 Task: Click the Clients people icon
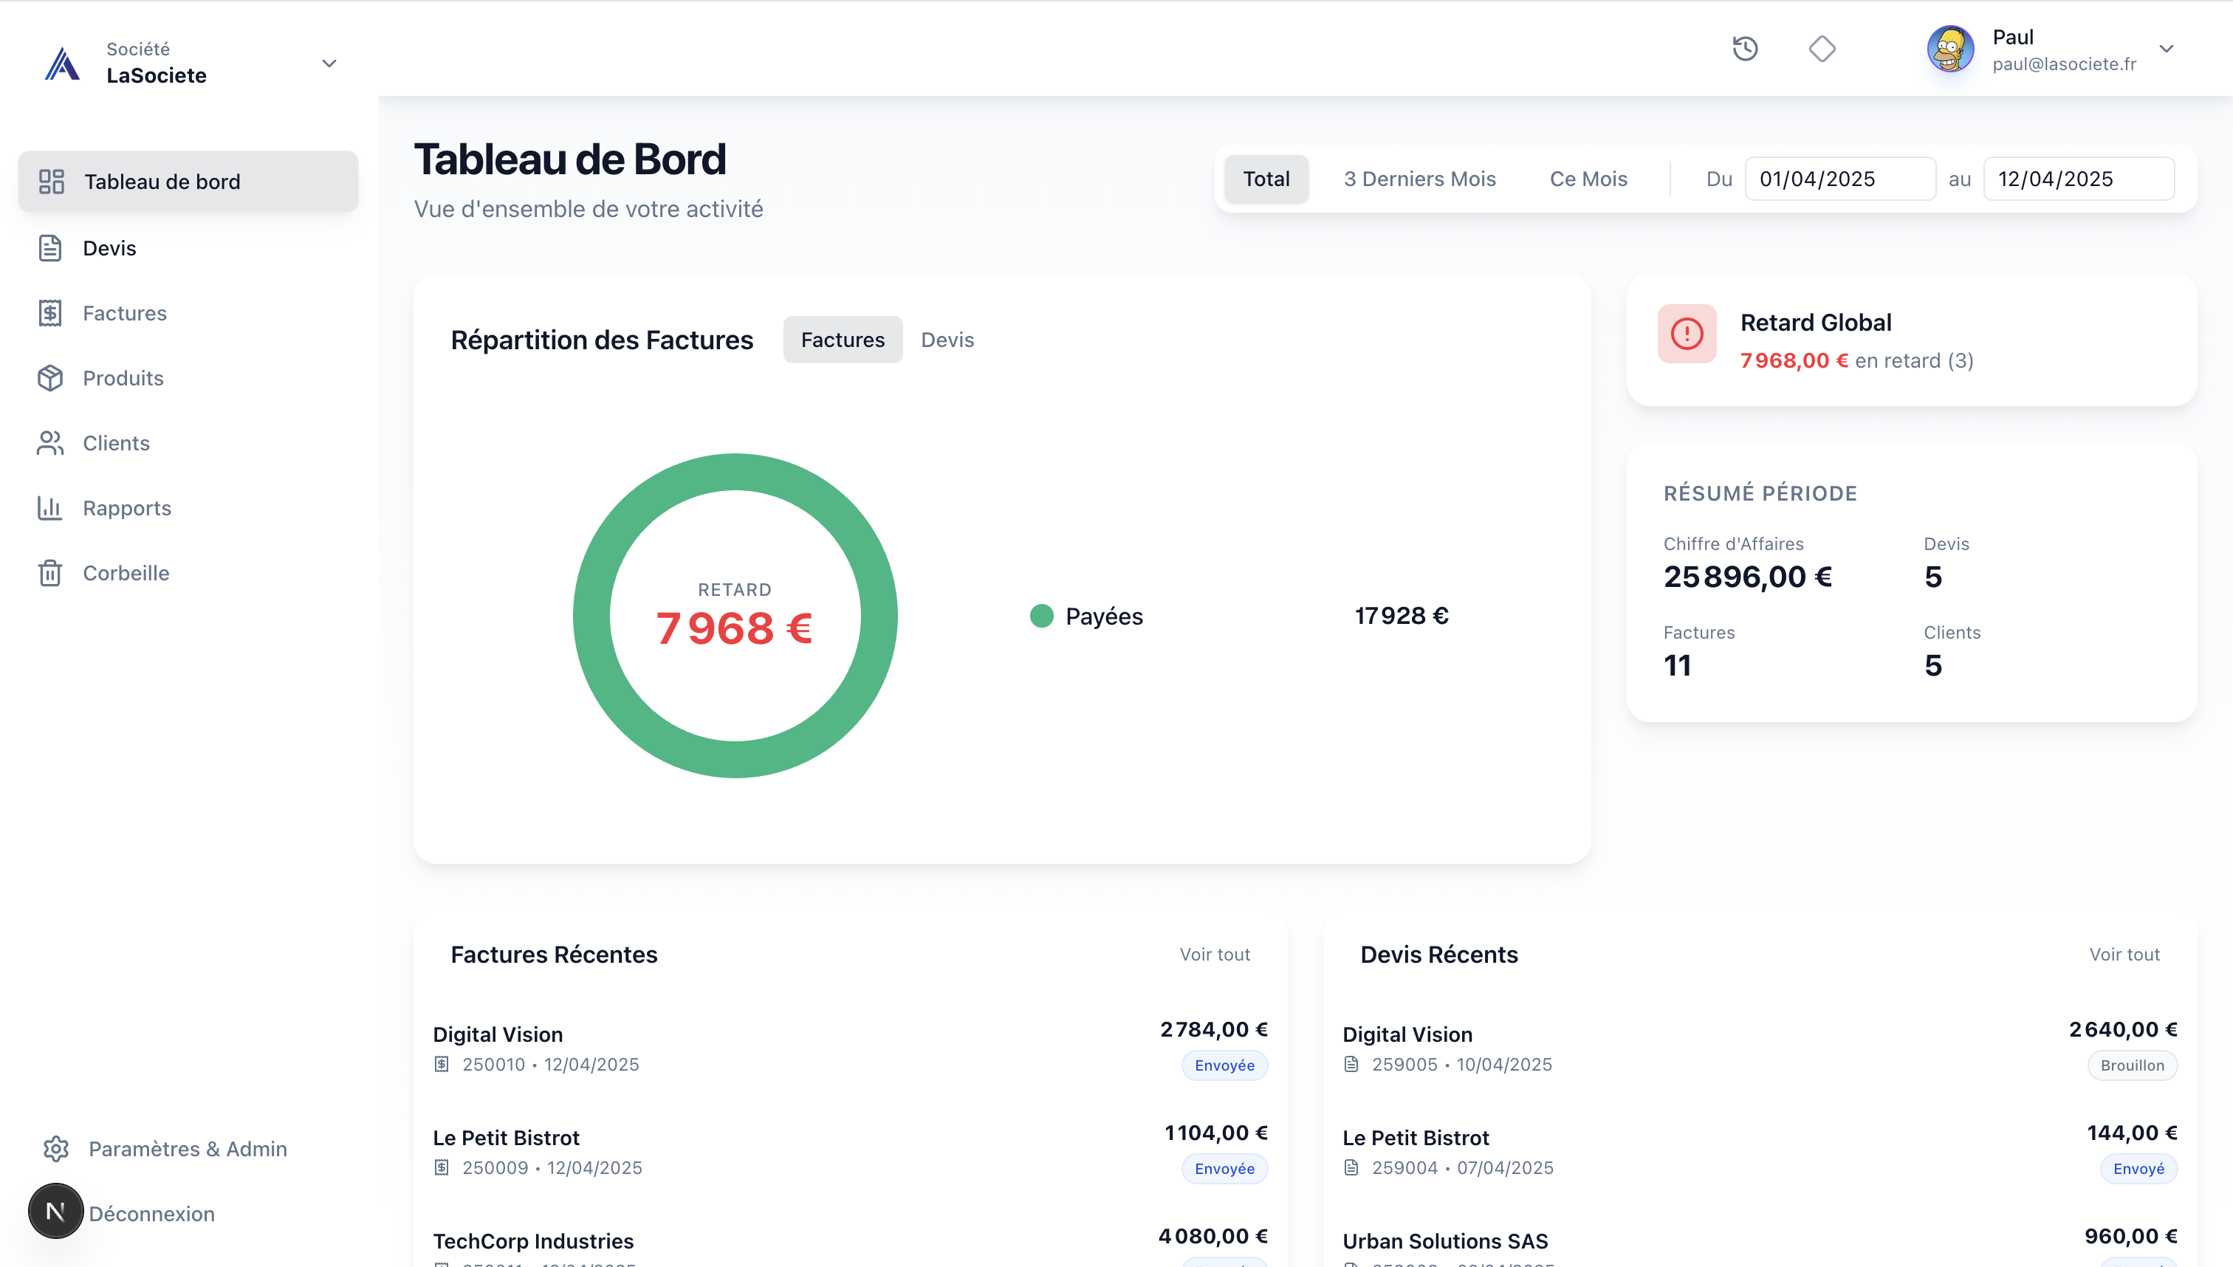click(x=50, y=443)
